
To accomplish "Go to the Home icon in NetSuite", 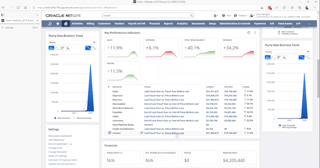I will [66, 24].
